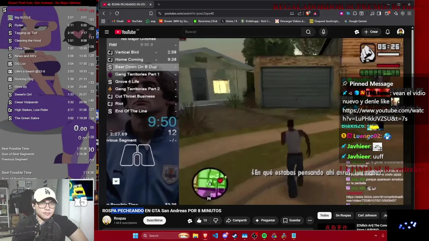The image size is (429, 241).
Task: Click the Stream .WAV by Six bookmark
Action: (174, 21)
